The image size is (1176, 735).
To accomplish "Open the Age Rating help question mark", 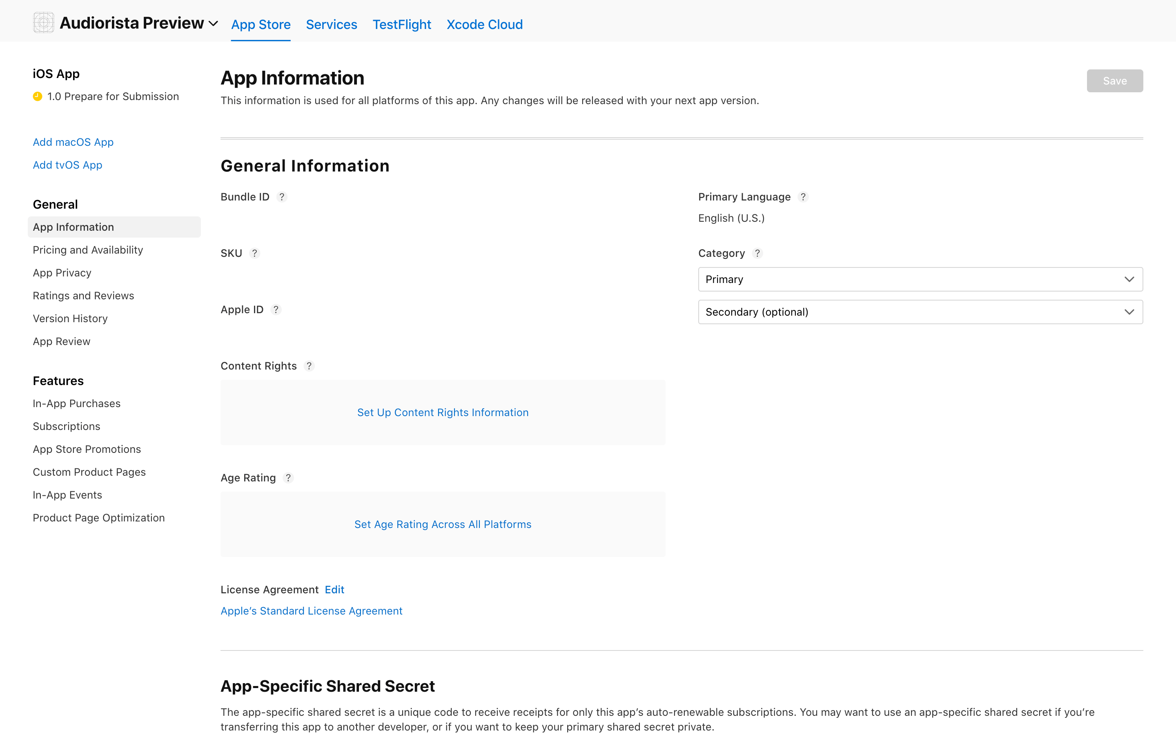I will pos(288,478).
